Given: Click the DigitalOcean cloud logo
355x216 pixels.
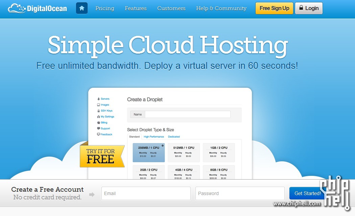Looking at the screenshot, I should coord(37,8).
